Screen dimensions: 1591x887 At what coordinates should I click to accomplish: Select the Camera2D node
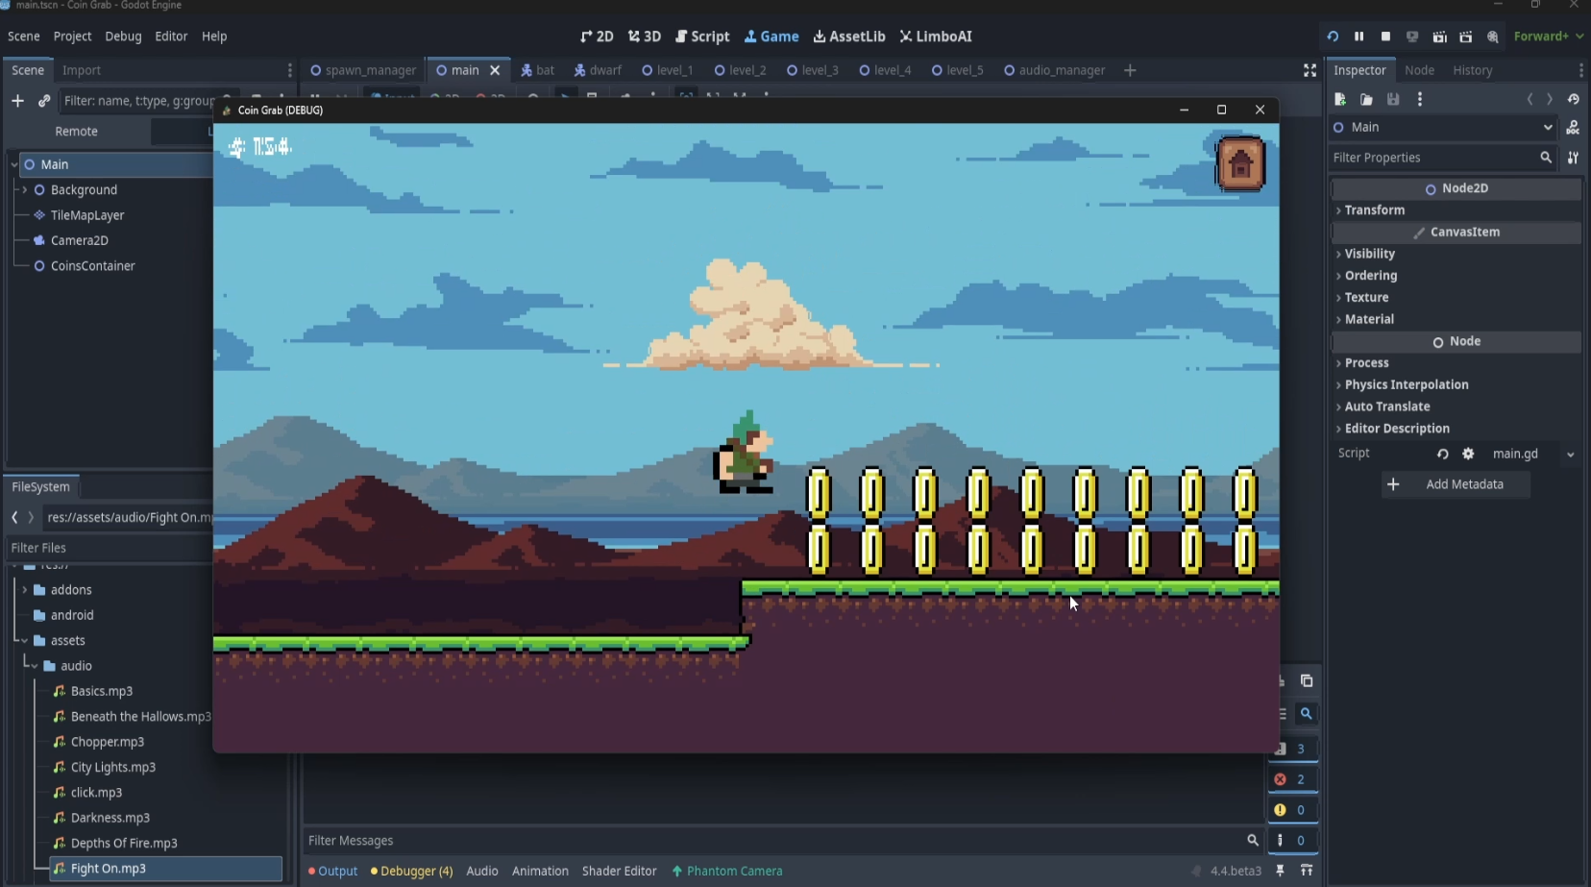point(79,240)
